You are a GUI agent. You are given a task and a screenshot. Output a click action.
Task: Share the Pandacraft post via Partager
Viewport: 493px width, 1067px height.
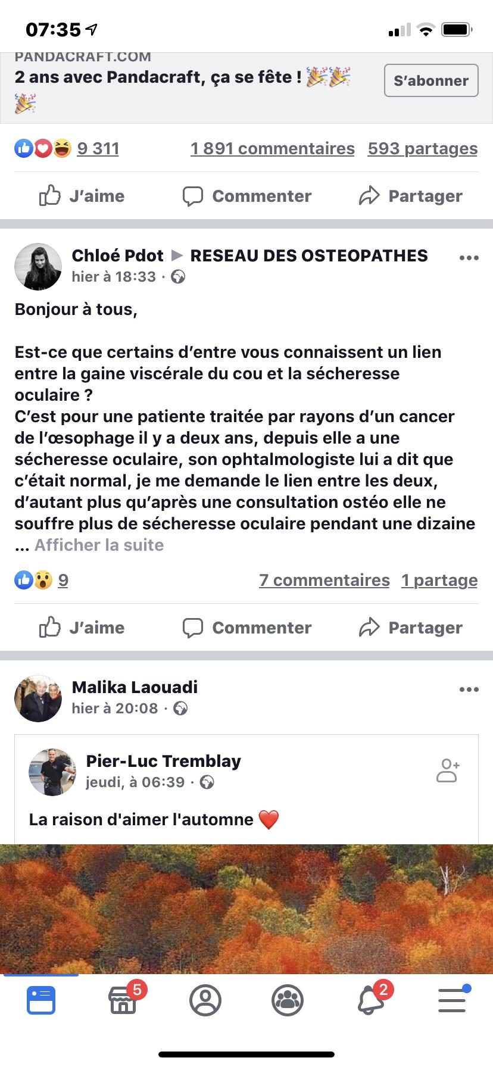tap(411, 196)
